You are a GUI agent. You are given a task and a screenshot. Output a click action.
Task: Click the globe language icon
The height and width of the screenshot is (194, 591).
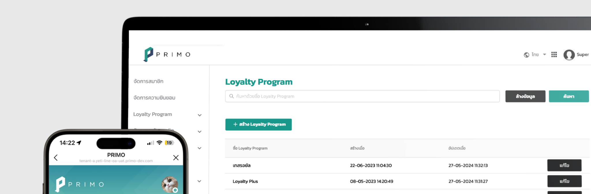pos(526,55)
